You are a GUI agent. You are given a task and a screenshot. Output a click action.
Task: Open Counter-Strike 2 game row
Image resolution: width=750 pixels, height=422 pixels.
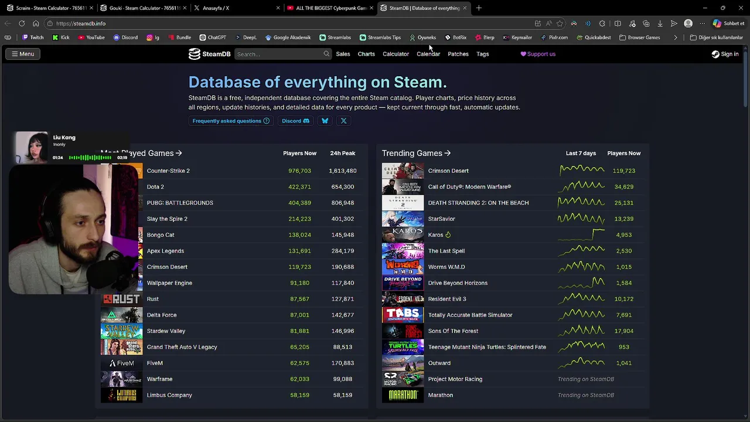[x=232, y=171]
